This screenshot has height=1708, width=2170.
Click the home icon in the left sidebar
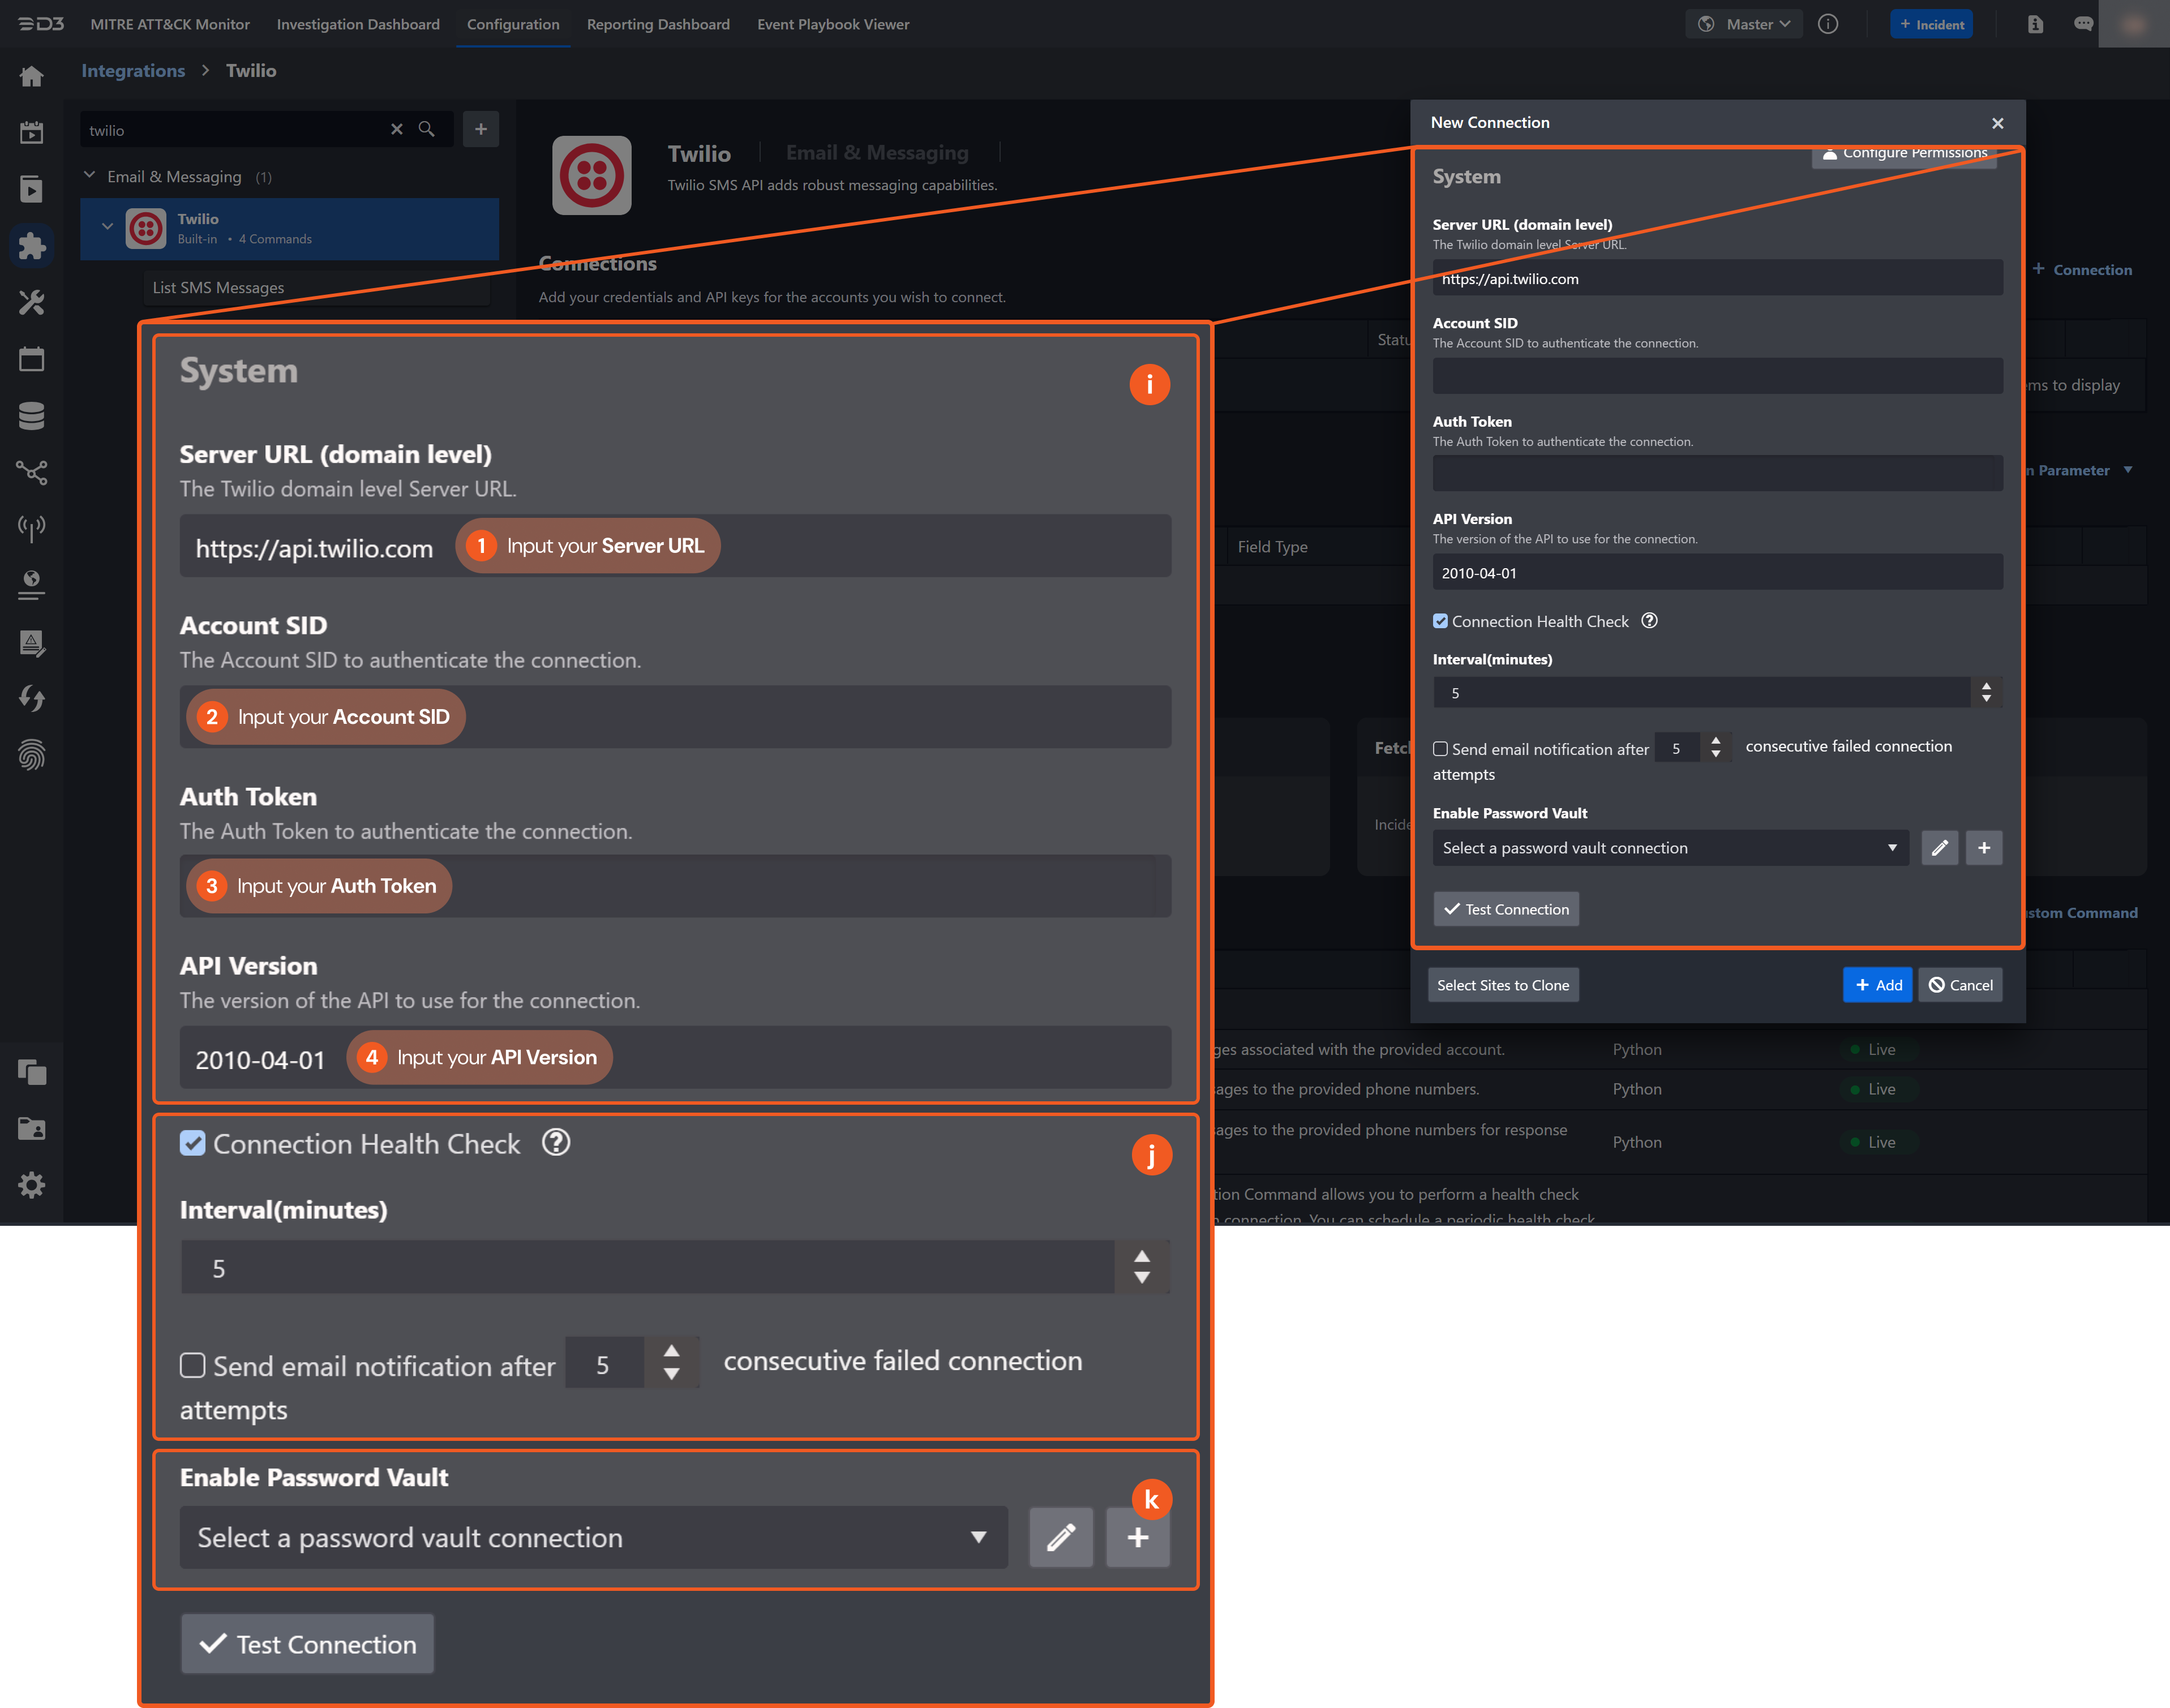click(31, 76)
